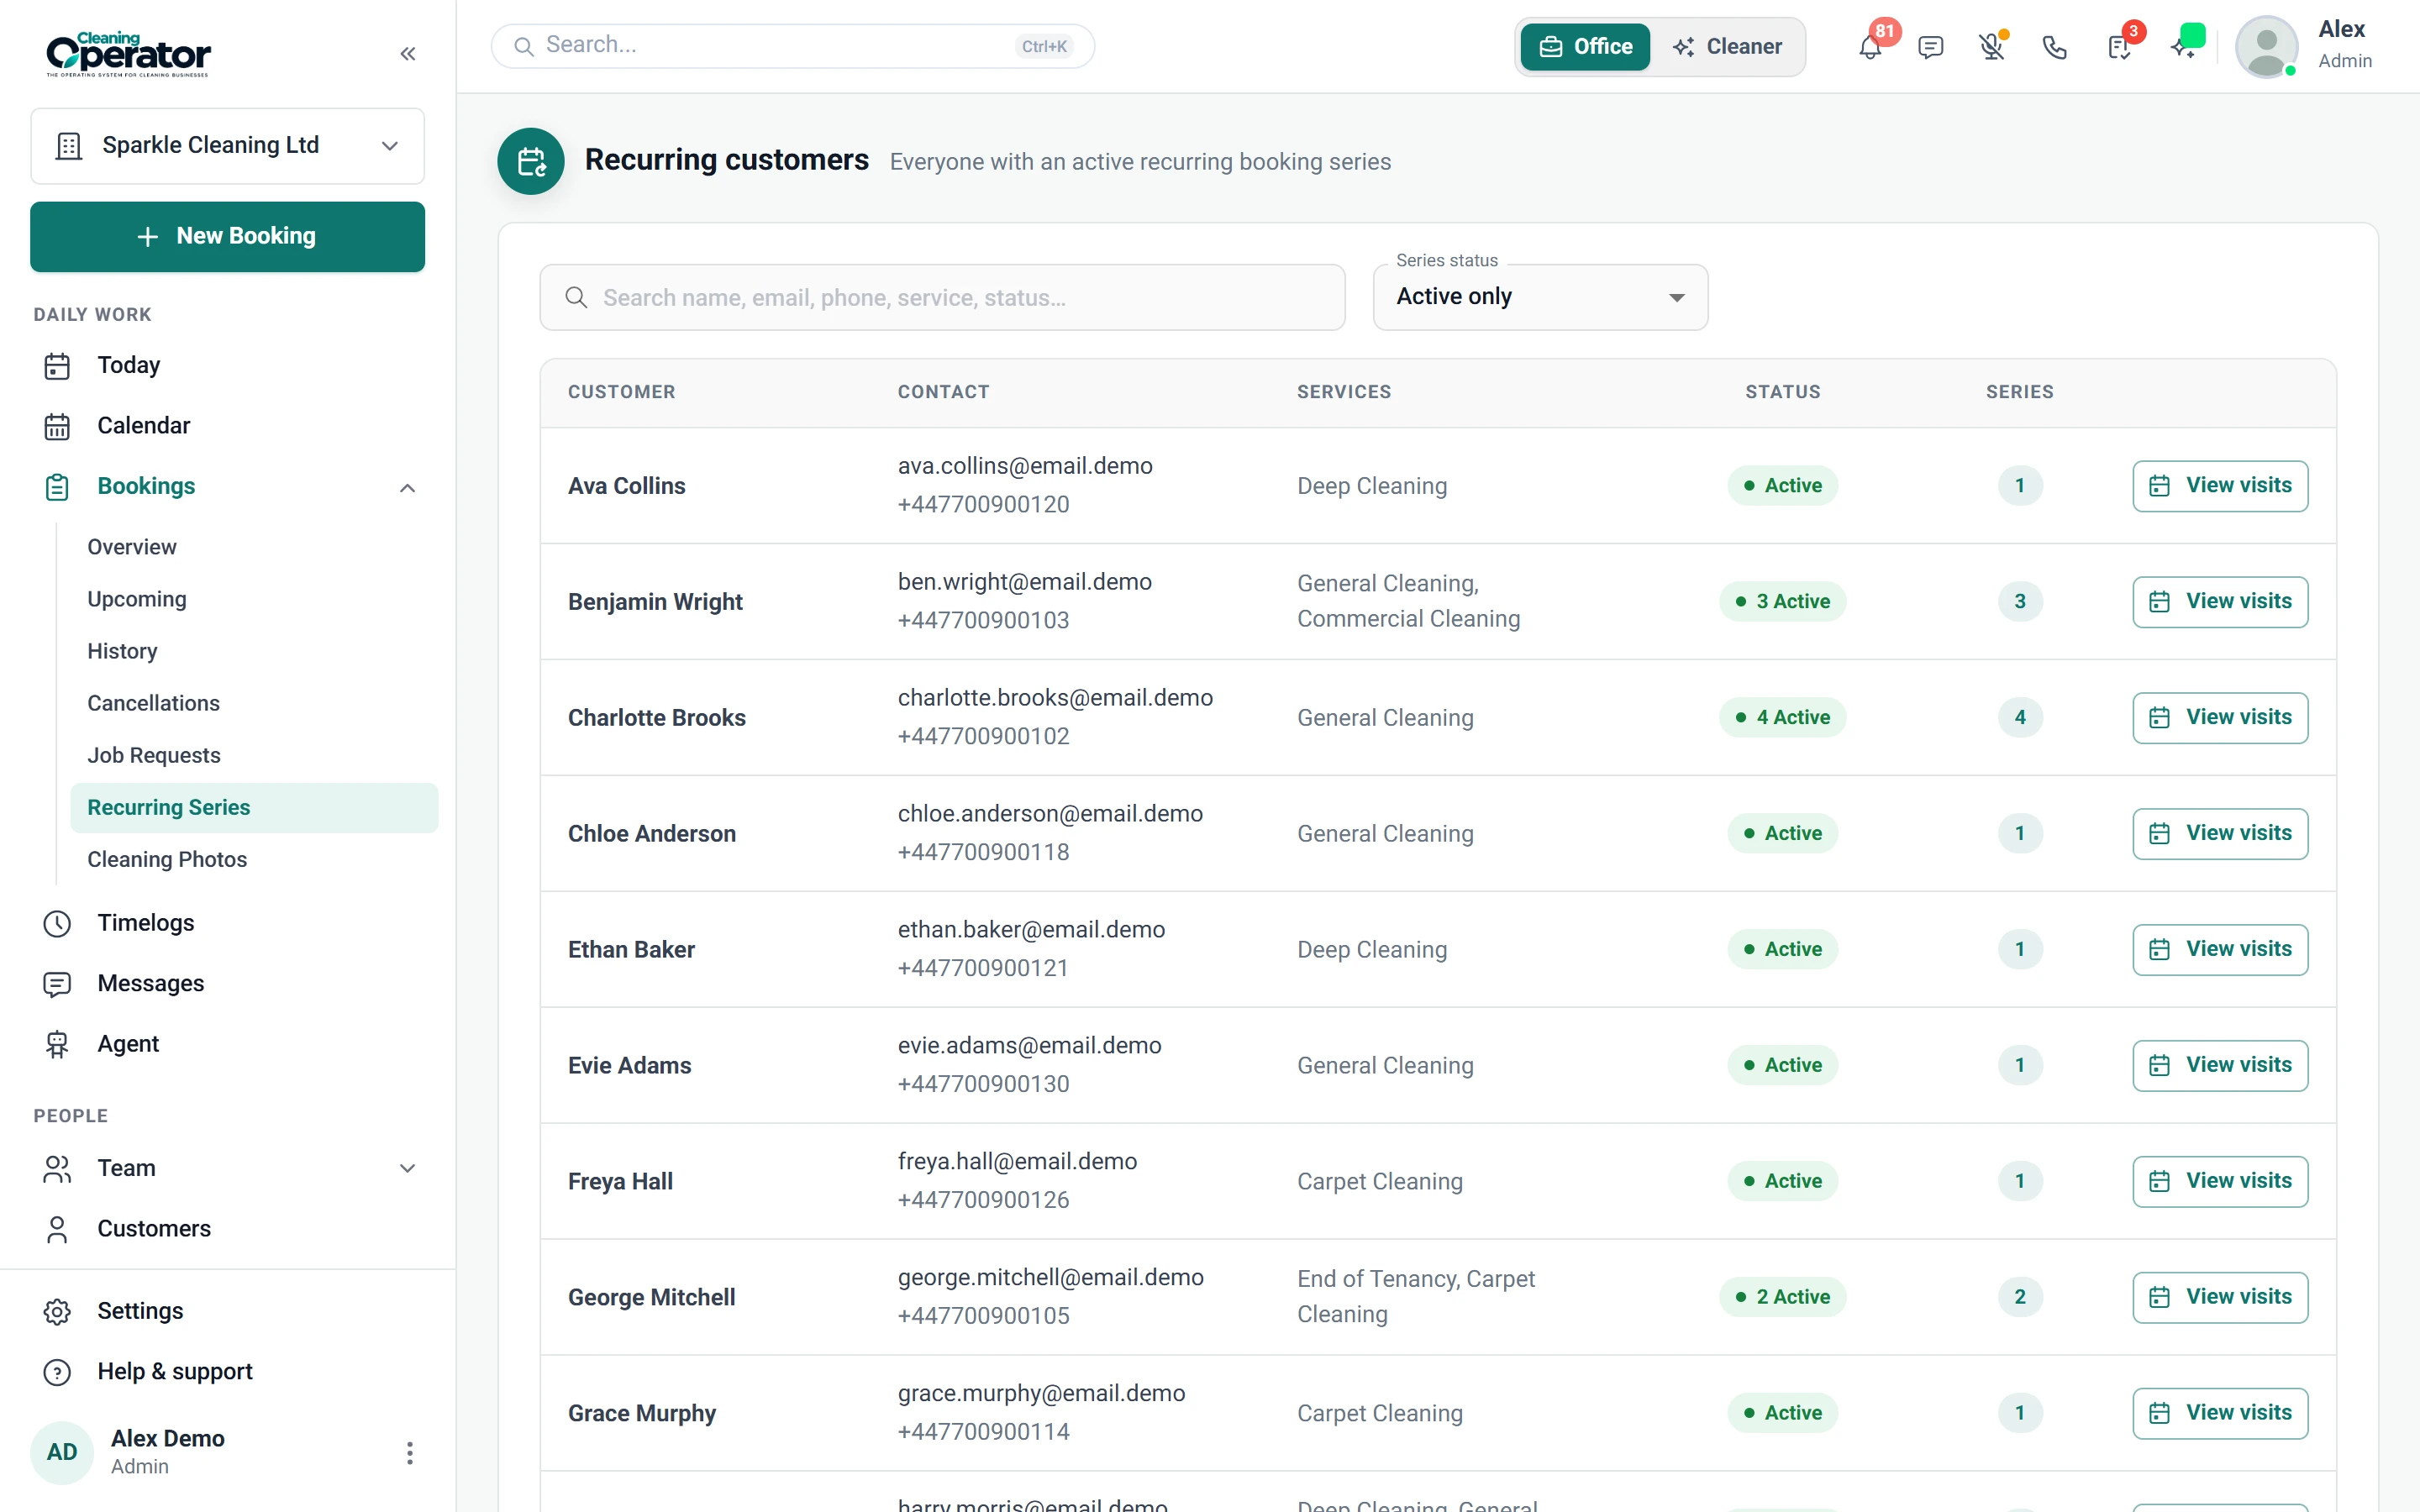Click the 3 Active status badge
The width and height of the screenshot is (2420, 1512).
[x=1782, y=602]
